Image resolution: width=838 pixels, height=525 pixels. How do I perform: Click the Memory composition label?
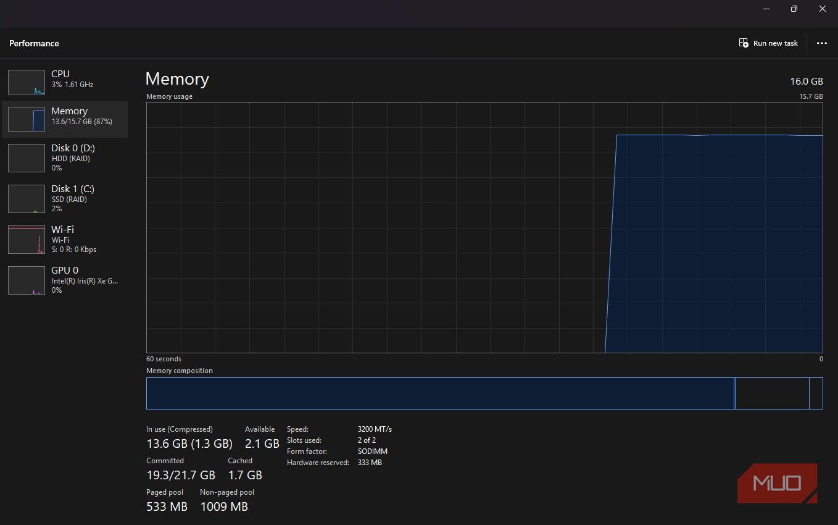point(180,371)
